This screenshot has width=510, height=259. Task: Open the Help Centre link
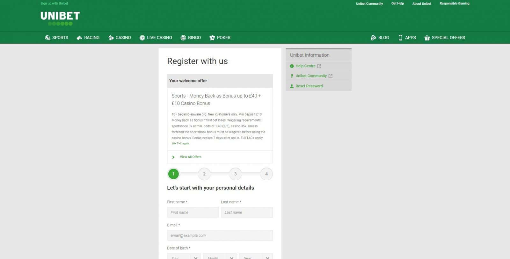(305, 66)
